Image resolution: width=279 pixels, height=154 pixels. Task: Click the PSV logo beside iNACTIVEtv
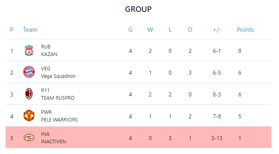tap(29, 137)
